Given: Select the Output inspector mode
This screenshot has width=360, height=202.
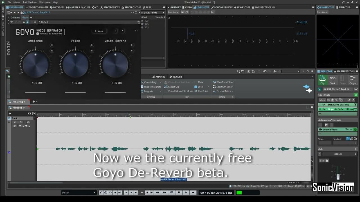Looking at the screenshot, I should 353,80.
